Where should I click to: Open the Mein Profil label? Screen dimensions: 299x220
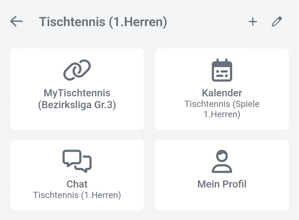(x=222, y=184)
